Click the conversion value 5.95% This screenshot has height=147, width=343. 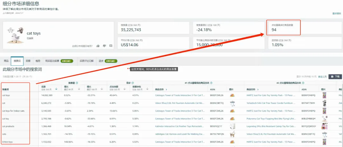click(x=135, y=111)
